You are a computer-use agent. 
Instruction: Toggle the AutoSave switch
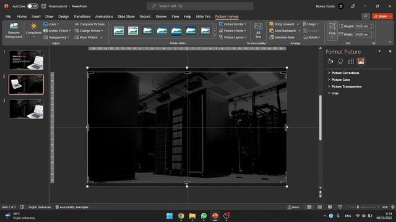point(33,6)
